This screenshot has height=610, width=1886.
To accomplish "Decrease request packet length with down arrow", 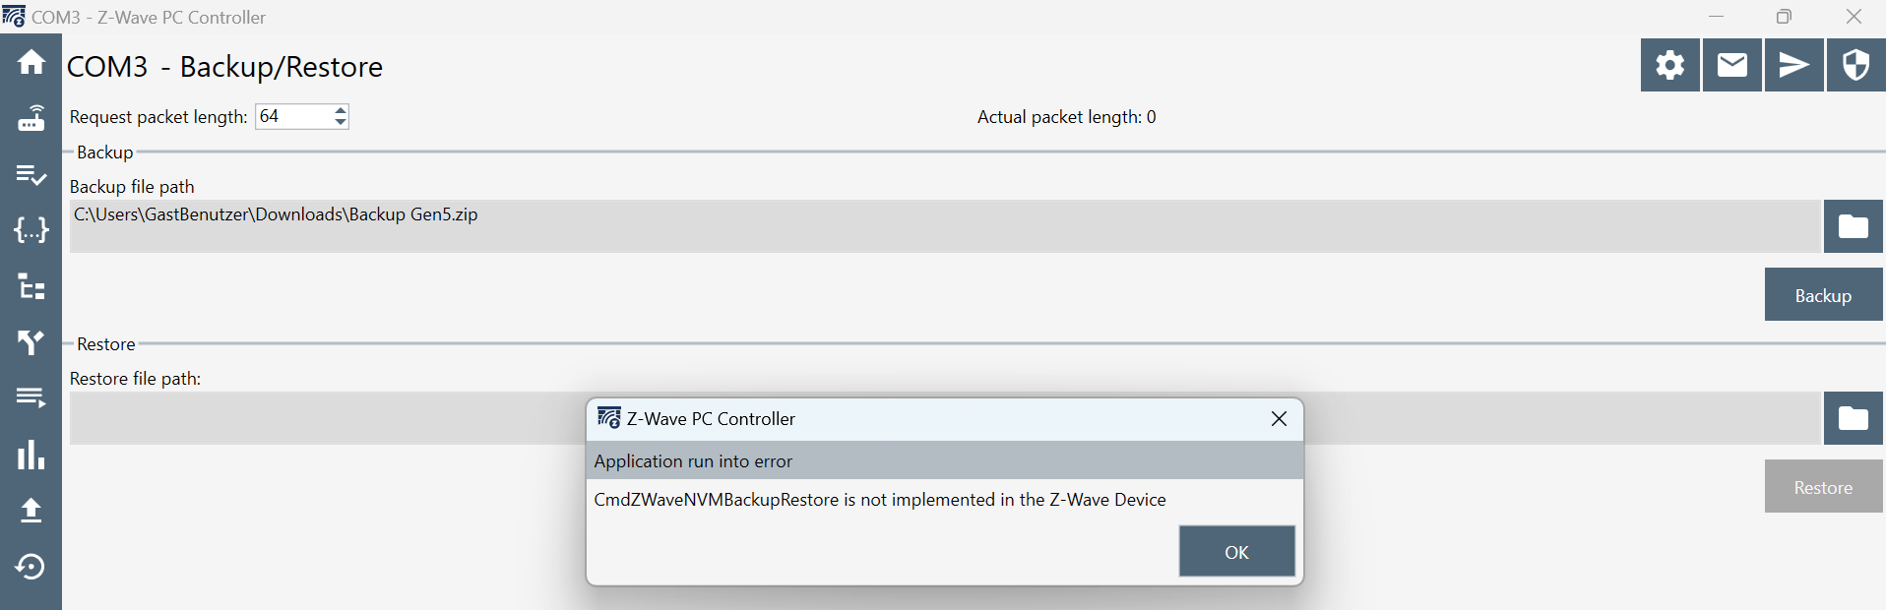I will coord(341,122).
